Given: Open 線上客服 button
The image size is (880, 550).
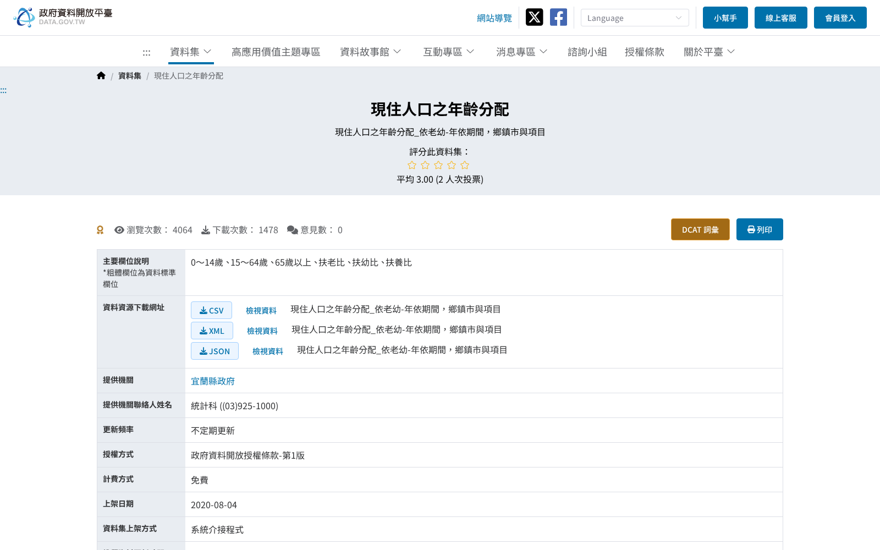Looking at the screenshot, I should tap(781, 18).
